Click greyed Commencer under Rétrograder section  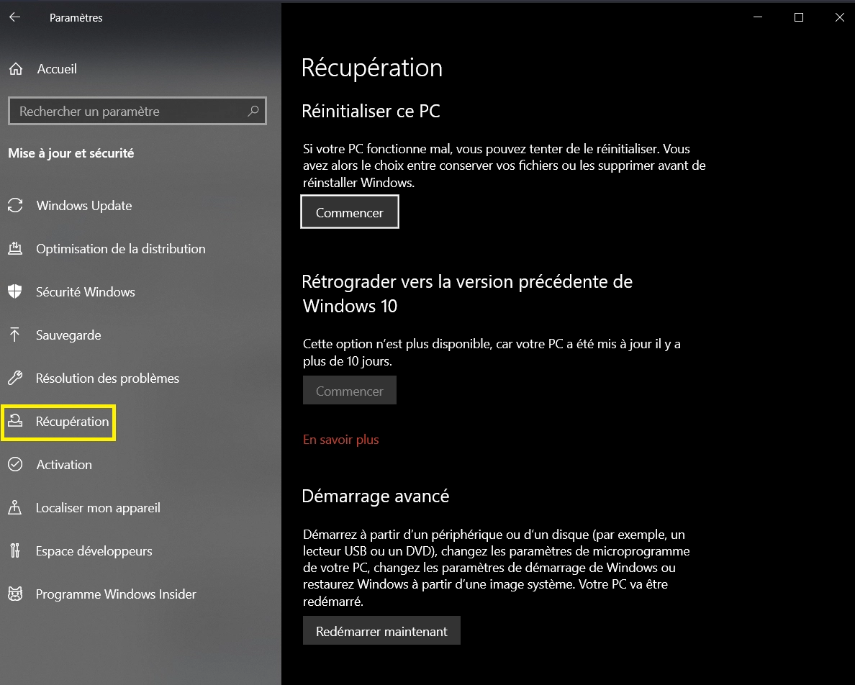[350, 390]
